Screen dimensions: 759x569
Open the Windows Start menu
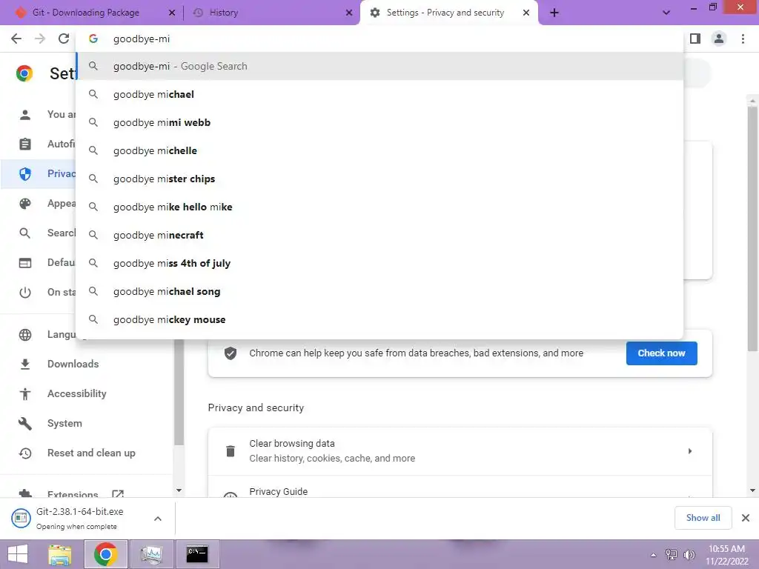18,554
